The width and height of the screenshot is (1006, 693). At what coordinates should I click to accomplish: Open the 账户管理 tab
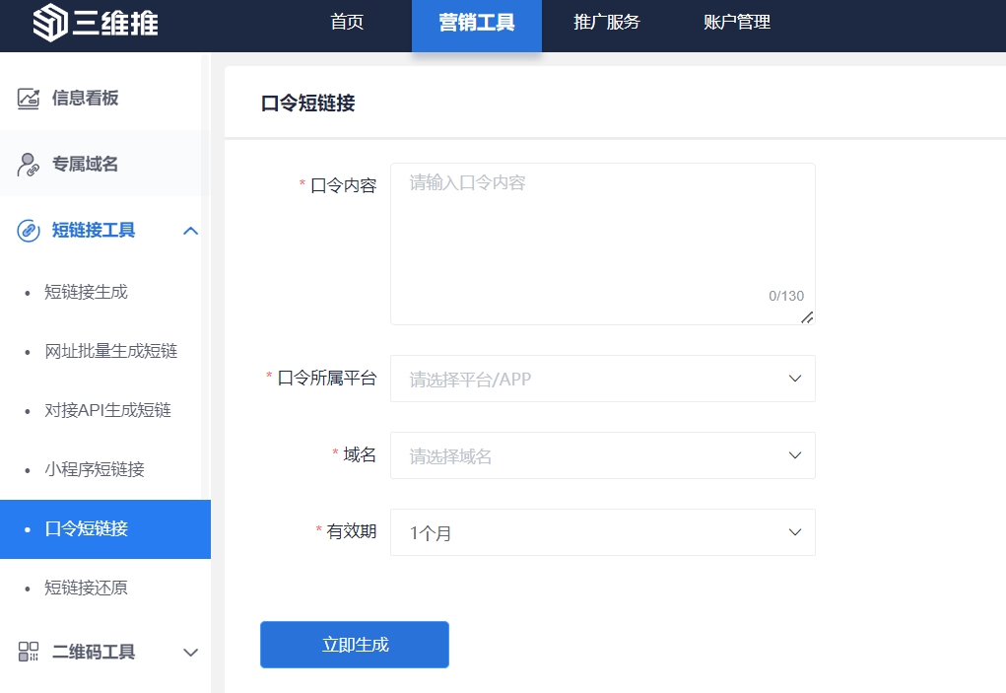pyautogui.click(x=737, y=23)
